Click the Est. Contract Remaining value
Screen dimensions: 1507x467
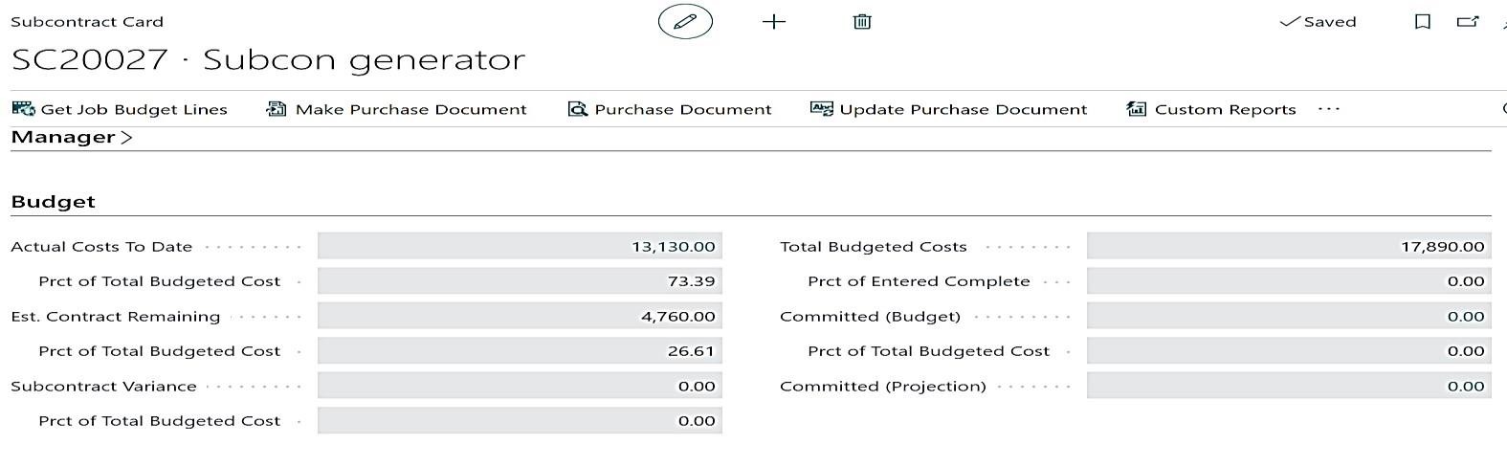click(520, 317)
